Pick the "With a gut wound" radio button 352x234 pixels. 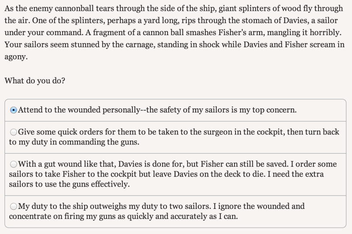(x=13, y=164)
